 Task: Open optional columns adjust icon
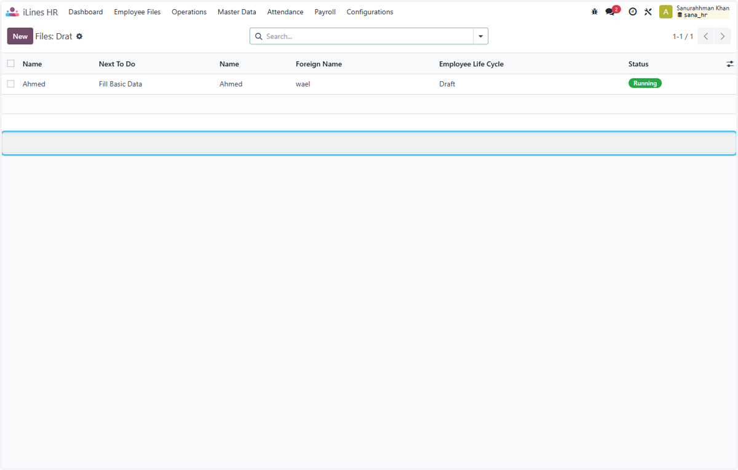(730, 64)
